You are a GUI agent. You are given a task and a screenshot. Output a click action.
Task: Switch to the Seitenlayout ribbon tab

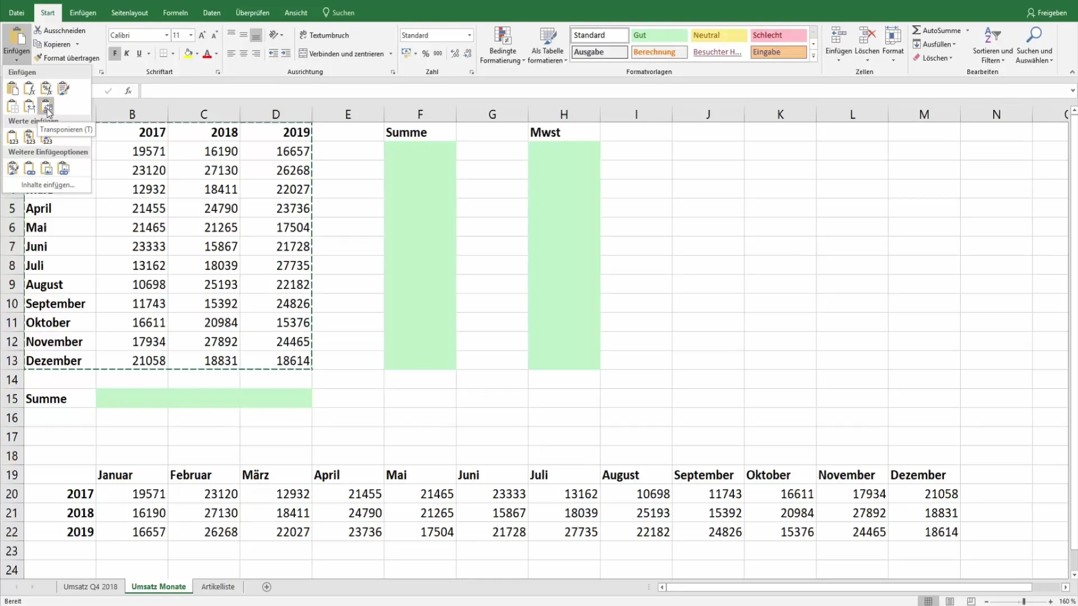click(x=130, y=12)
